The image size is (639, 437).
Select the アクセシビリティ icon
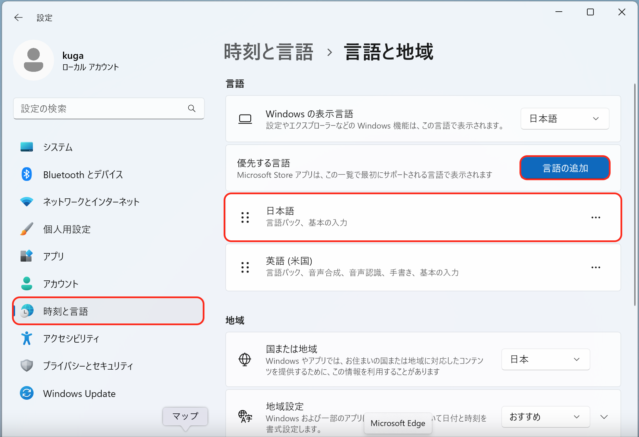tap(27, 339)
